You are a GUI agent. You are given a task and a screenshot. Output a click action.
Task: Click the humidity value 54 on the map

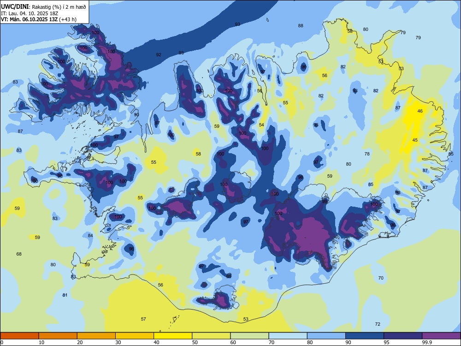click(x=261, y=125)
